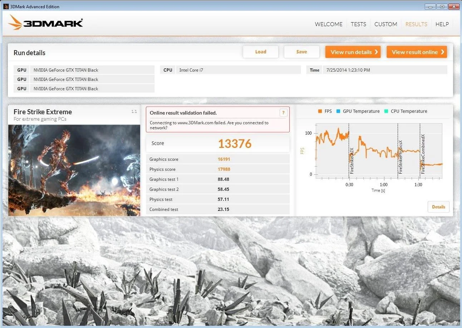Click the FireStrikeCombinedX marker on the chart
This screenshot has width=462, height=328.
[423, 154]
